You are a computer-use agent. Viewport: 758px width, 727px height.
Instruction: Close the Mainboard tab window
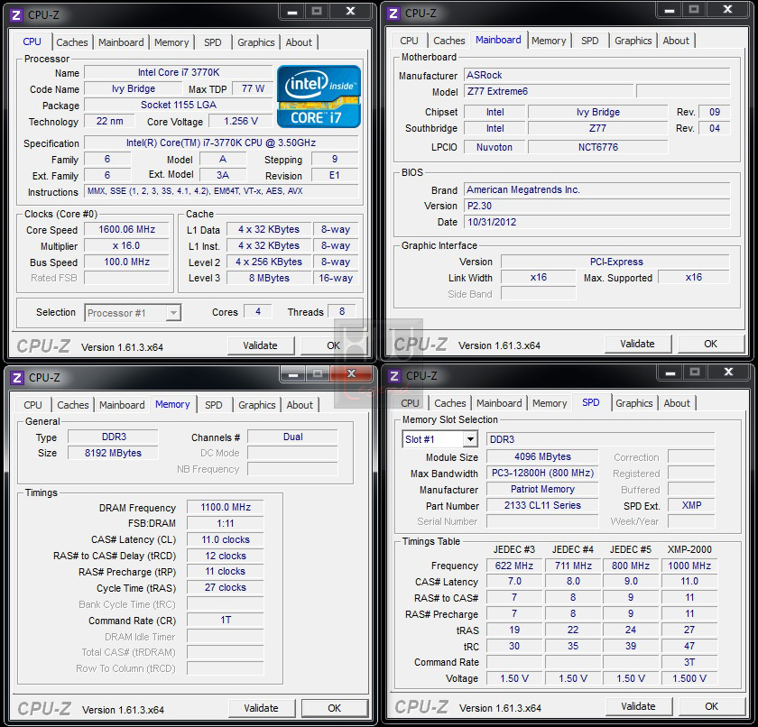[727, 10]
